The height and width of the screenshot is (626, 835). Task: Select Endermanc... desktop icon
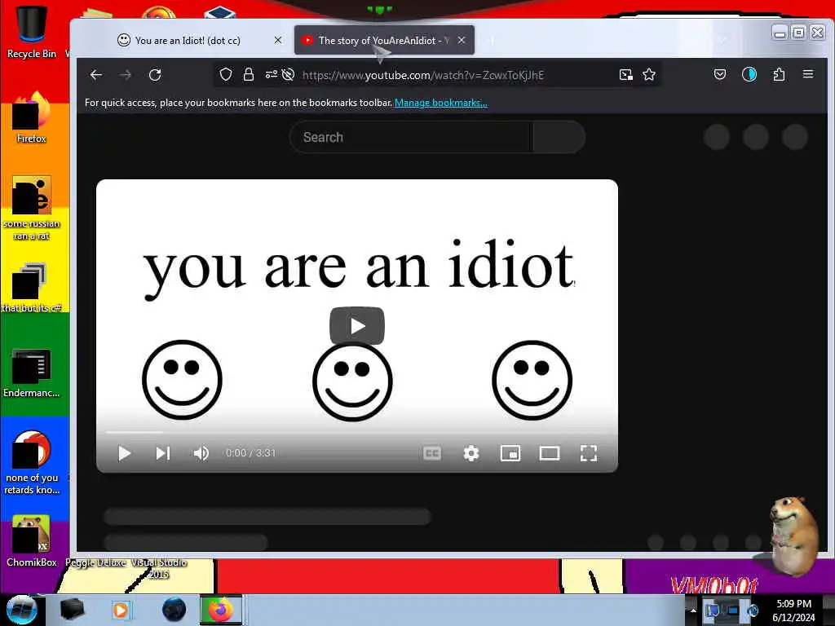[x=32, y=373]
